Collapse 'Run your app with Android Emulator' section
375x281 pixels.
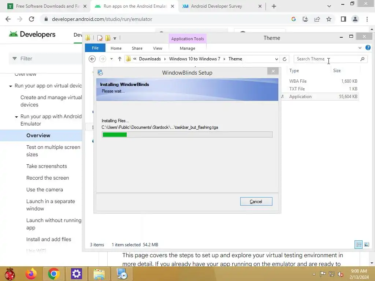tap(16, 117)
